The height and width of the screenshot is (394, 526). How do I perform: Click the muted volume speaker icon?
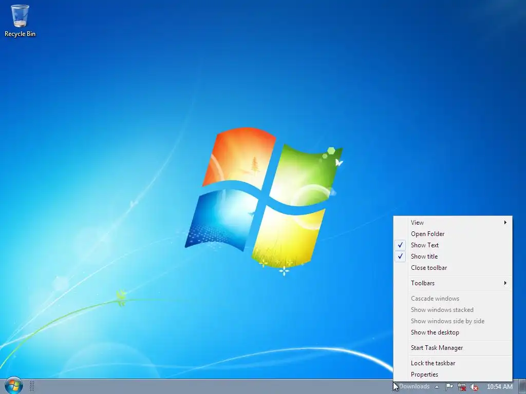474,387
